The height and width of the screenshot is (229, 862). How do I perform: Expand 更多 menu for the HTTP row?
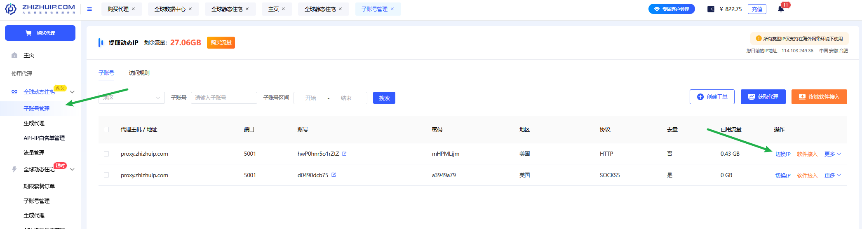click(x=832, y=154)
